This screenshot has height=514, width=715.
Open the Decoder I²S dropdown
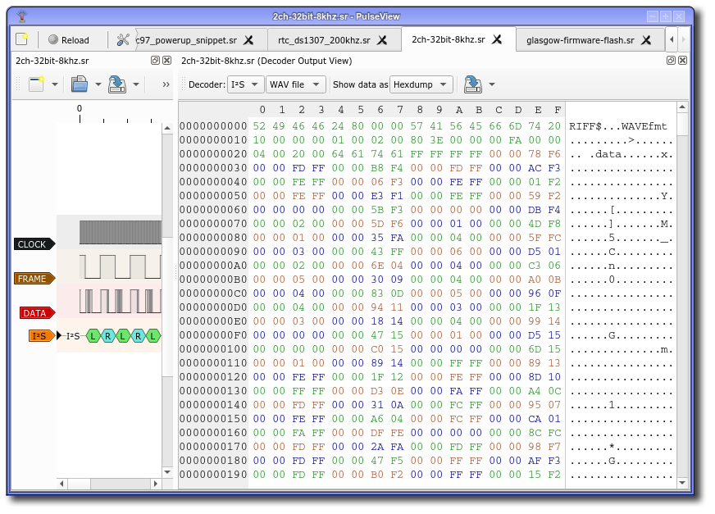pos(245,84)
